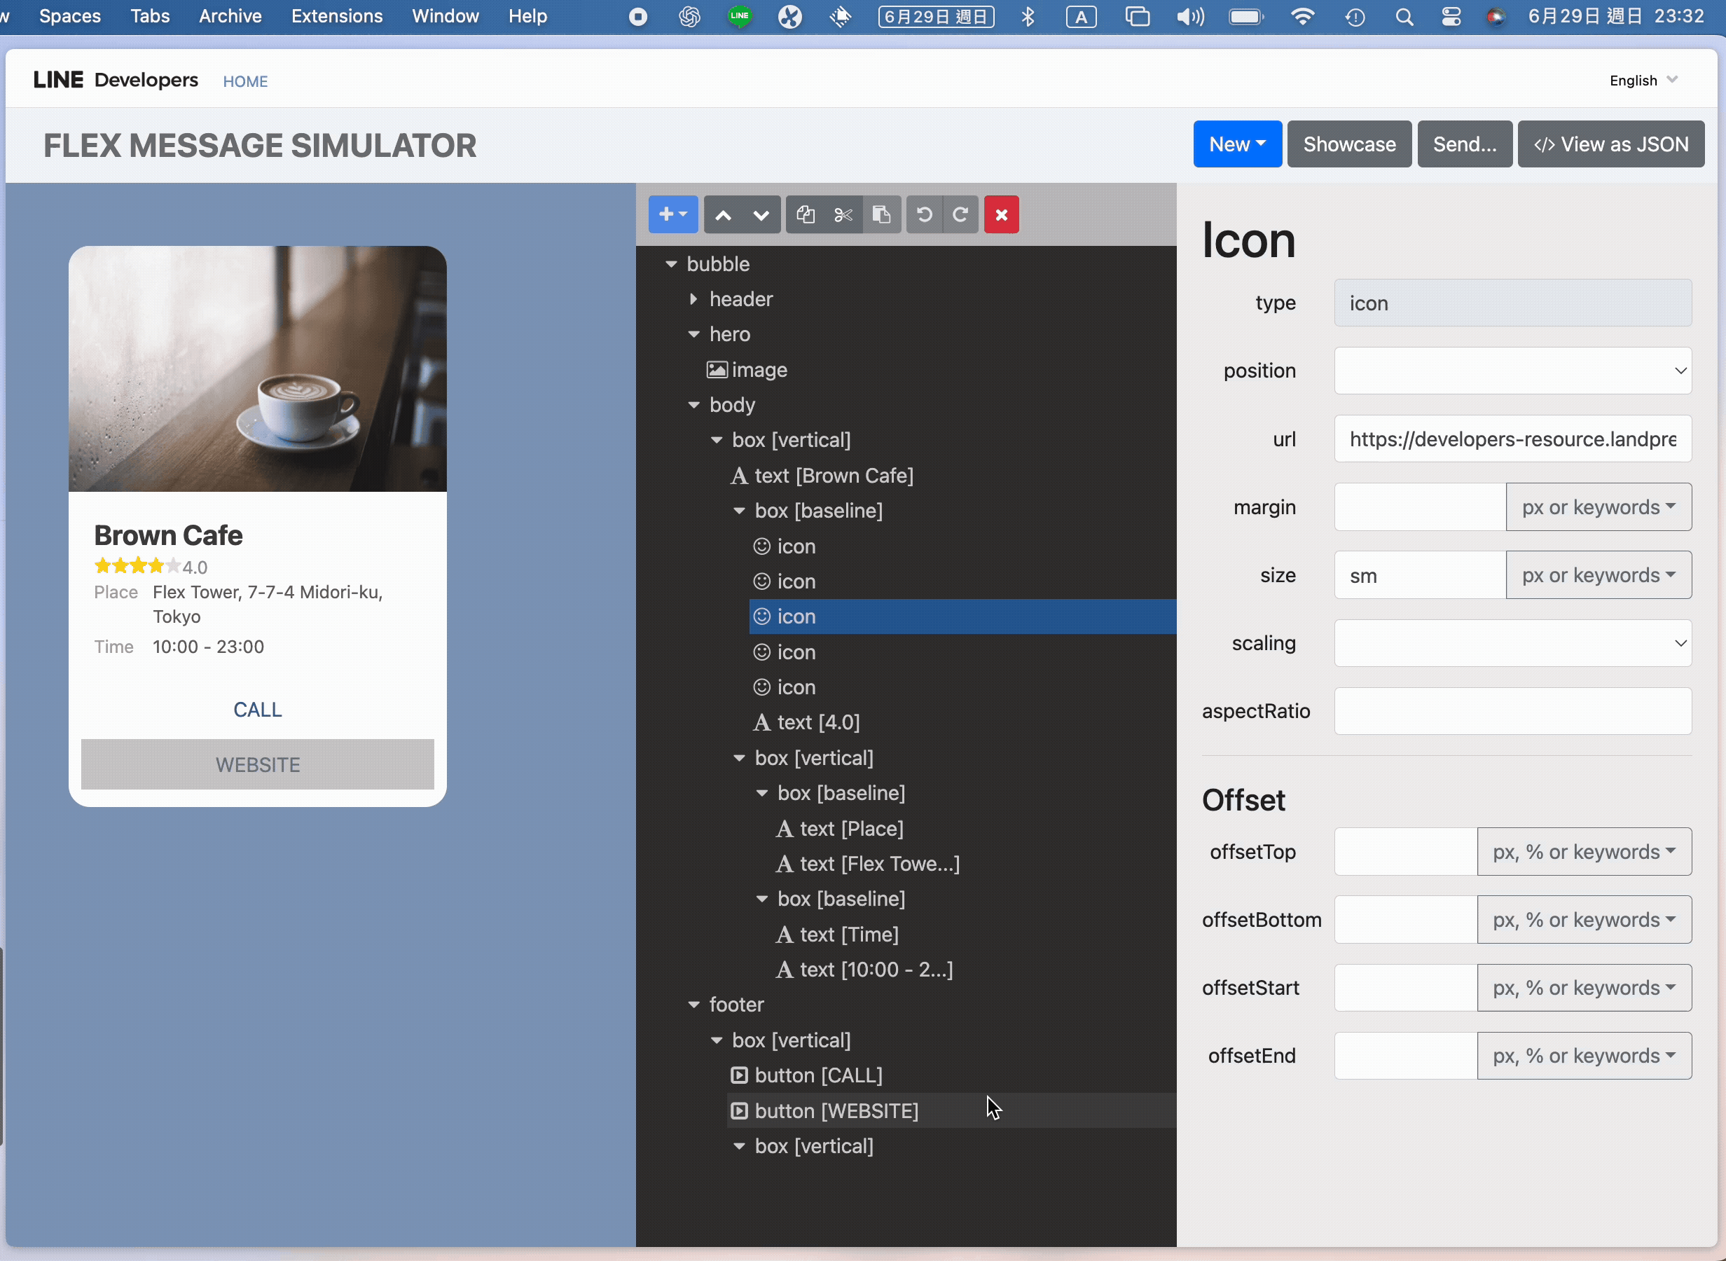
Task: Click the Send... button
Action: [1464, 144]
